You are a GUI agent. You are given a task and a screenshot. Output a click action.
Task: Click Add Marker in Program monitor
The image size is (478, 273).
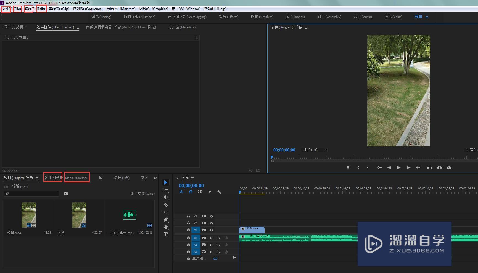pyautogui.click(x=348, y=168)
